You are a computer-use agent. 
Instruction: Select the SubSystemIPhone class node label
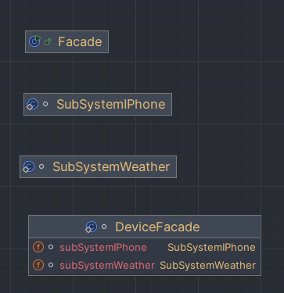(111, 105)
